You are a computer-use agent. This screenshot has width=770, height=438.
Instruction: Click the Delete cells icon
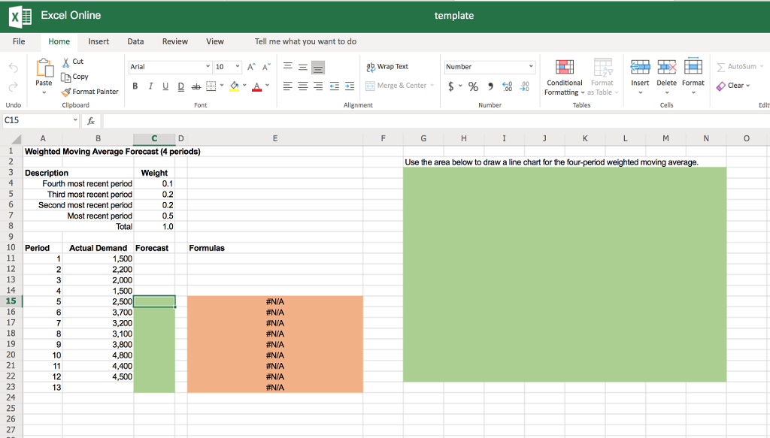pos(666,73)
